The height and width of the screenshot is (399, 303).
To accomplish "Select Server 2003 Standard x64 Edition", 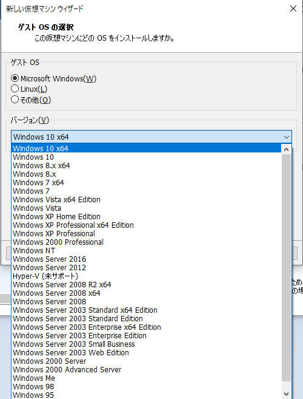I will point(147,310).
